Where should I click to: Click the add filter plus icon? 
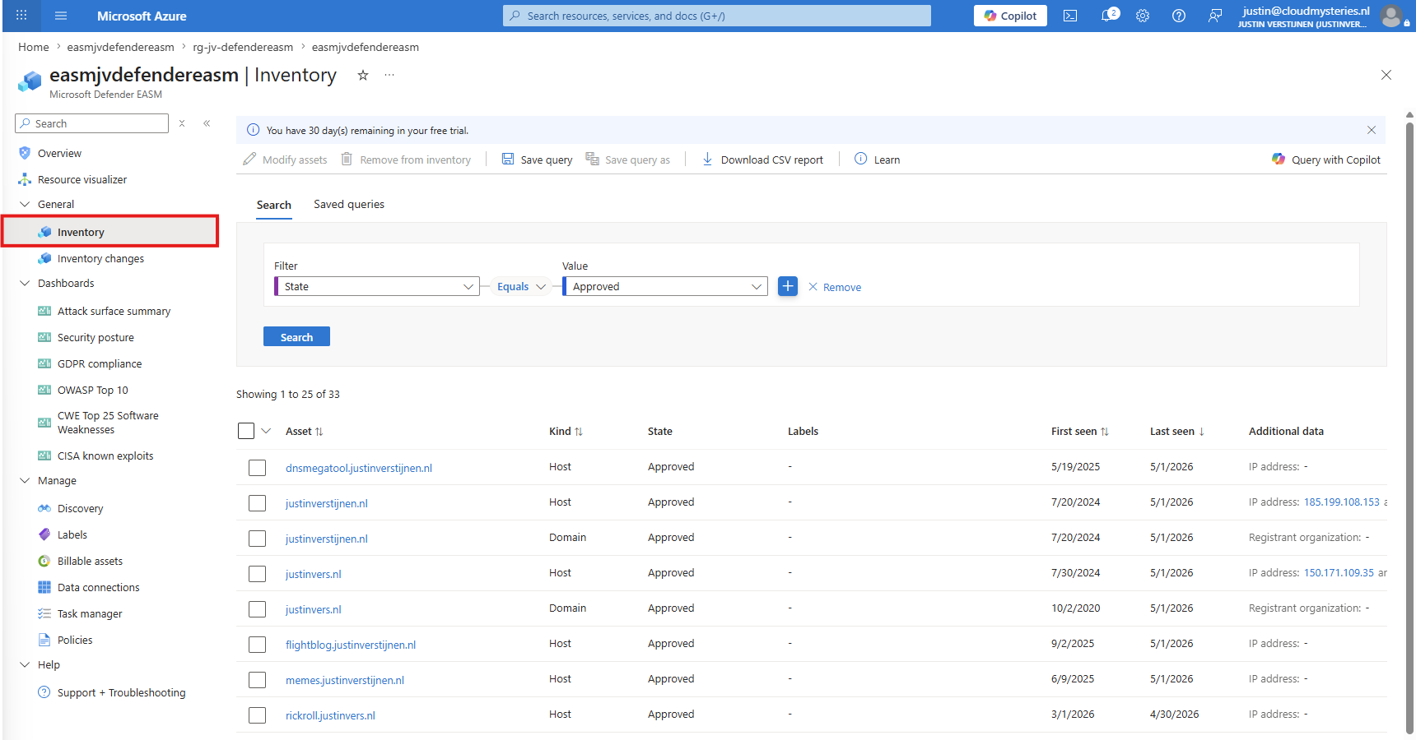click(x=788, y=286)
